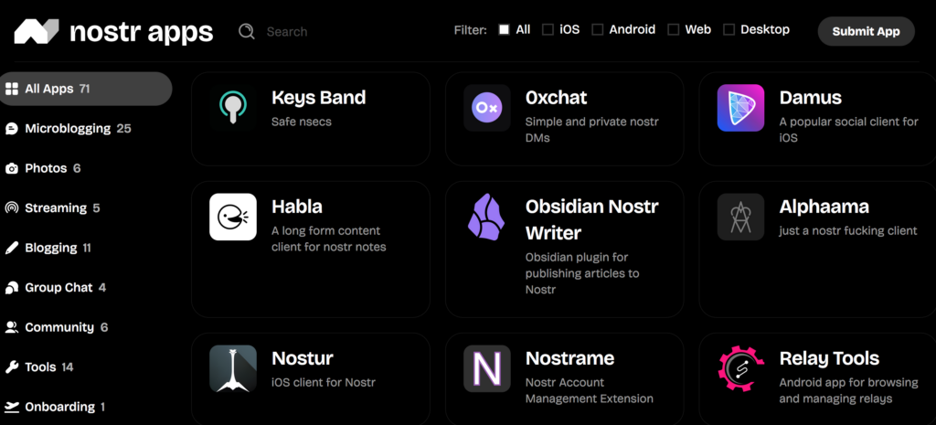Open the Relay Tools gear icon

[x=740, y=368]
